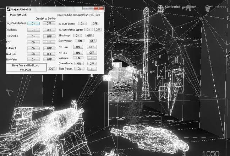Turn OFF the sv_cheats bypass option
The image size is (230, 156).
[49, 23]
